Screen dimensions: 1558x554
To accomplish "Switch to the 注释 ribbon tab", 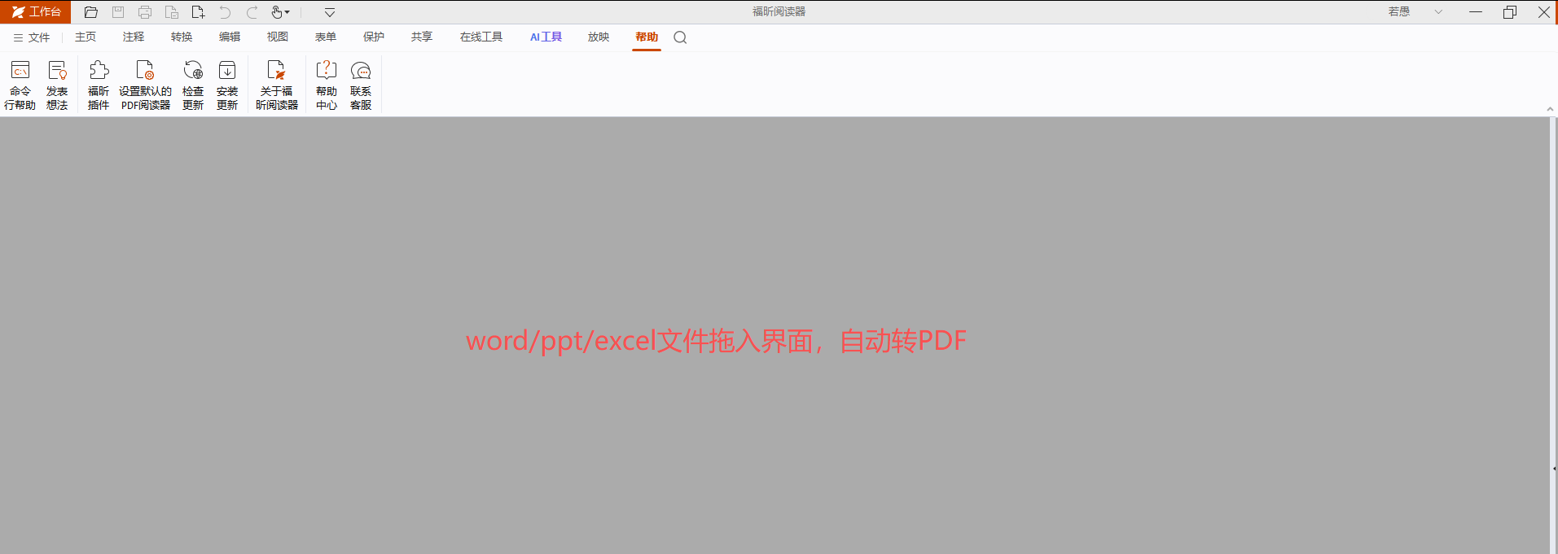I will (134, 37).
